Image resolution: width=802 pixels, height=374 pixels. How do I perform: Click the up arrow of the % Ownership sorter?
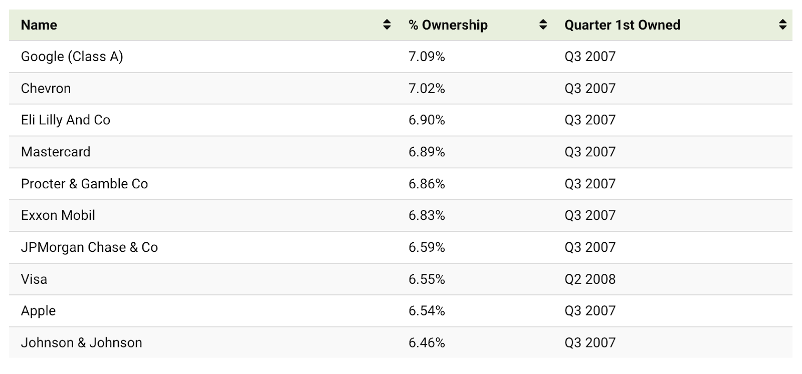pos(543,22)
